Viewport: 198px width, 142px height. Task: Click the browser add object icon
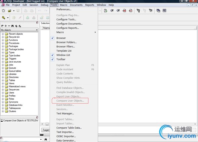coord(6,26)
